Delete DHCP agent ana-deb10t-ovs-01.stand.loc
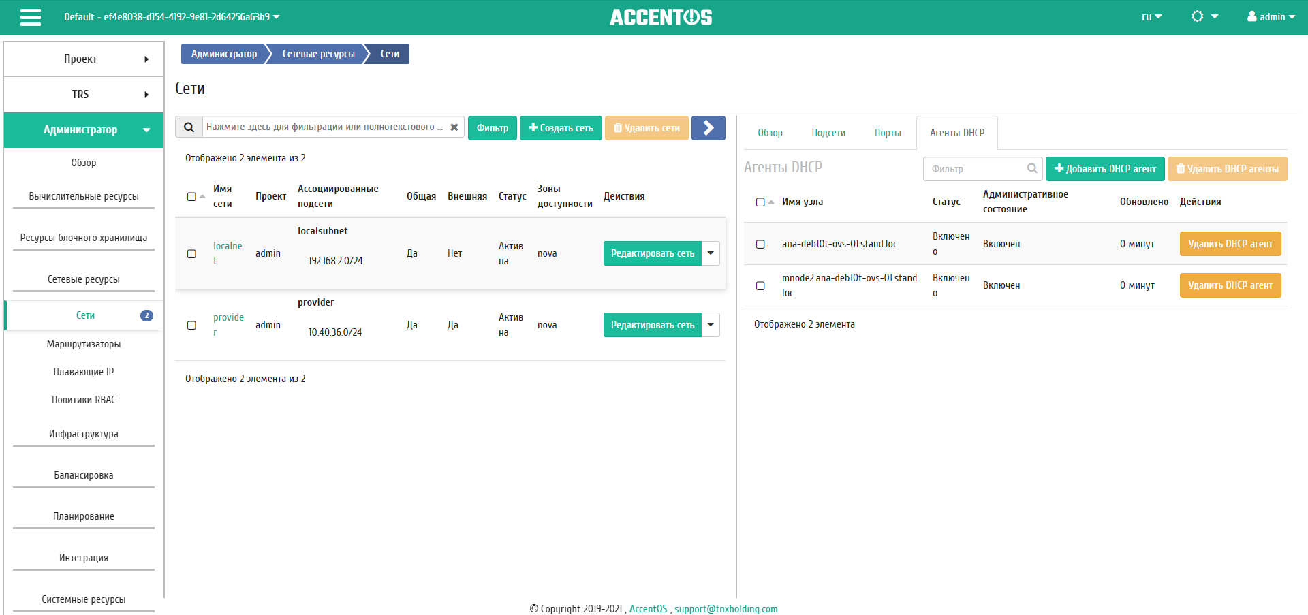Viewport: 1308px width, 615px height. tap(1230, 244)
